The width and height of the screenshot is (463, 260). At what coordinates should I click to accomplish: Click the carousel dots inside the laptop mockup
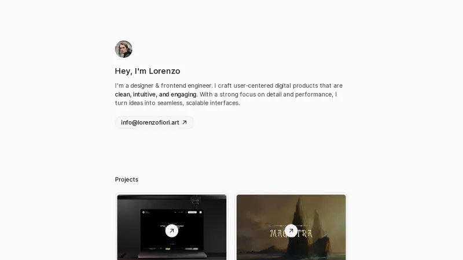coord(172,244)
